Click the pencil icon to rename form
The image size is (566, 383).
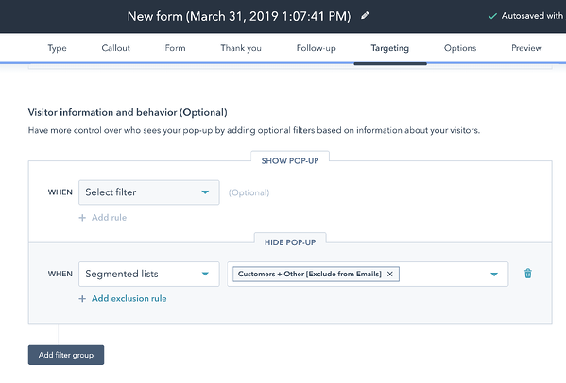[365, 15]
